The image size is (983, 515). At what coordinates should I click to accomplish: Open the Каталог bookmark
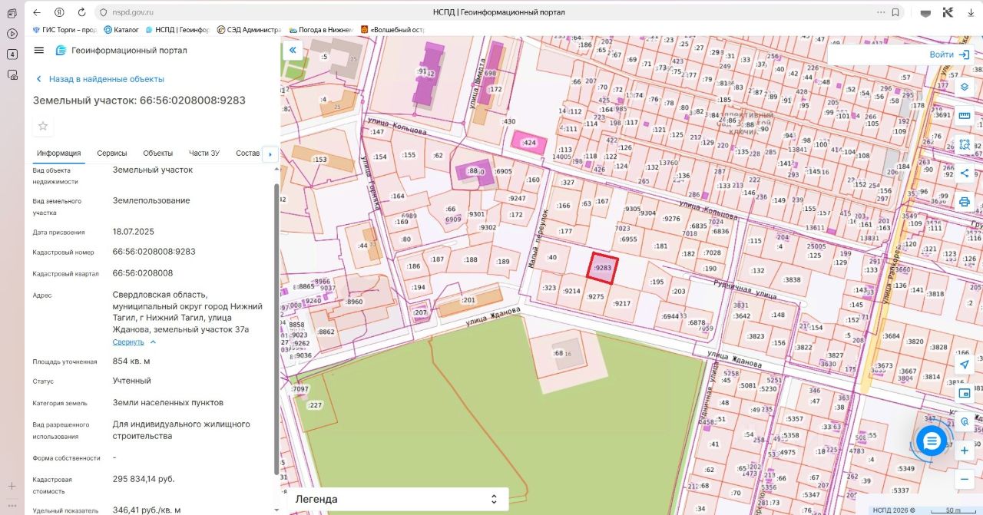121,30
